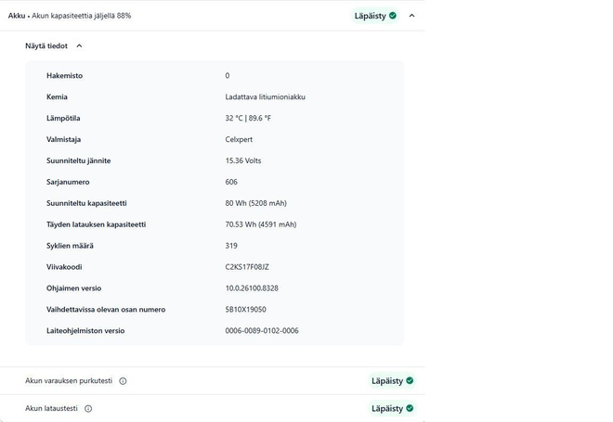
Task: Click the part number 5B10X19050
Action: [x=245, y=310]
